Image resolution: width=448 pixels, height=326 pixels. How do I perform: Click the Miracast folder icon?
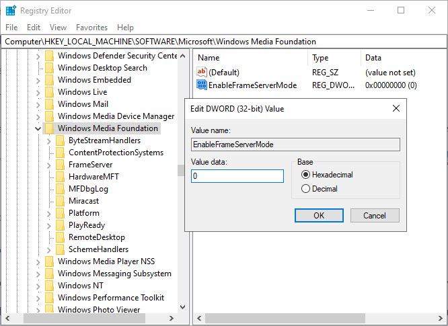point(60,201)
